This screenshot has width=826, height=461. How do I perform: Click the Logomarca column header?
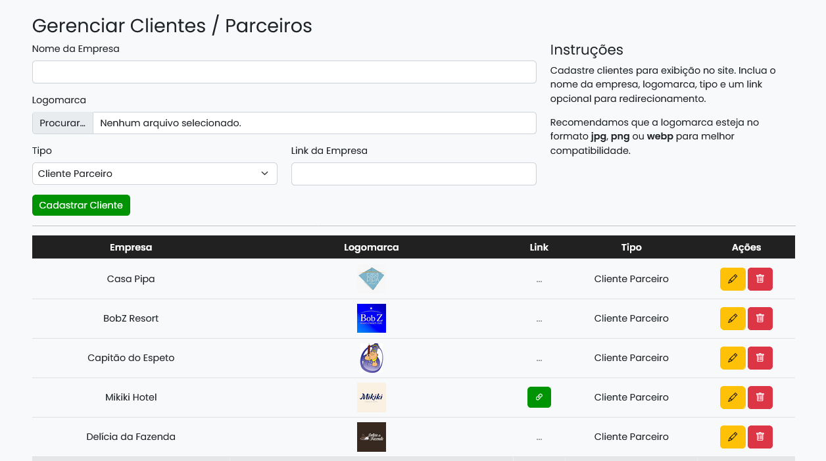point(372,247)
